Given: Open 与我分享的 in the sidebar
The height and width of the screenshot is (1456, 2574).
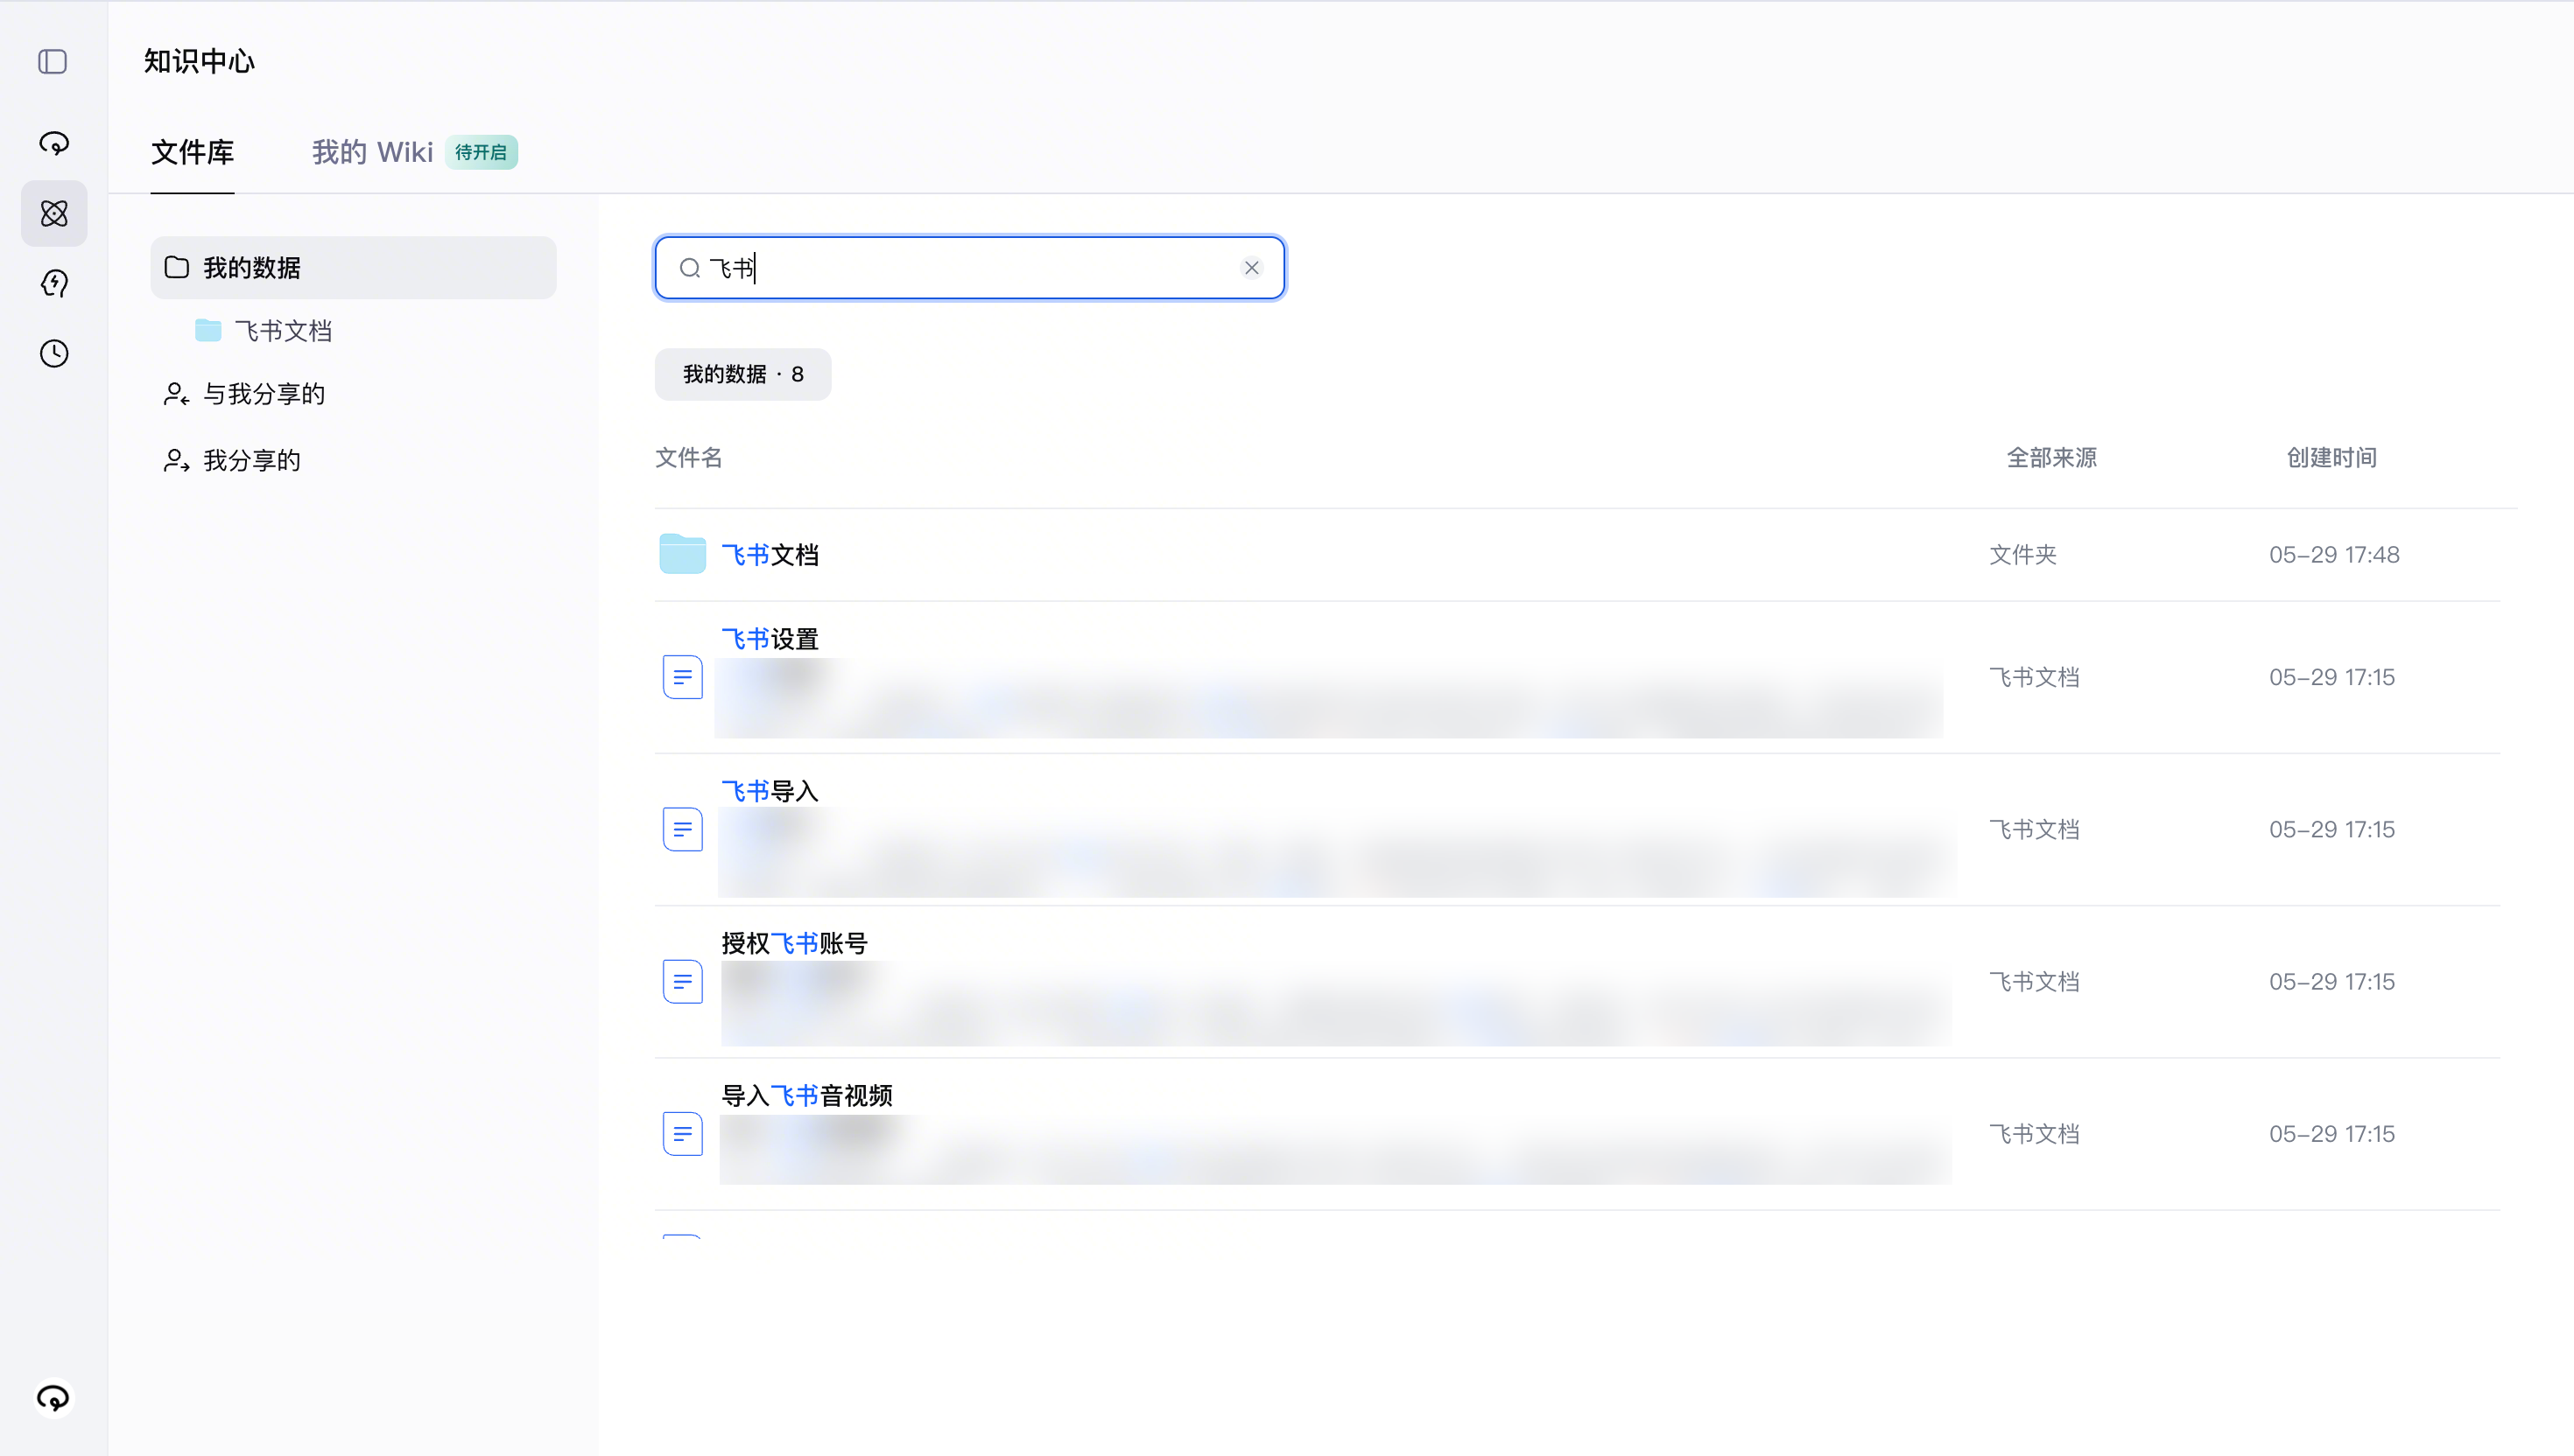Looking at the screenshot, I should (264, 394).
